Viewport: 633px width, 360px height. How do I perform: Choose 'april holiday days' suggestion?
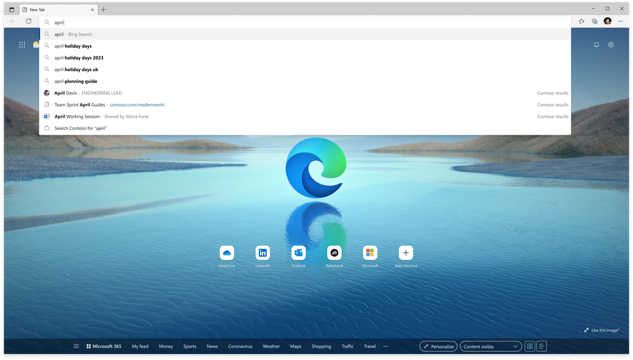tap(305, 46)
